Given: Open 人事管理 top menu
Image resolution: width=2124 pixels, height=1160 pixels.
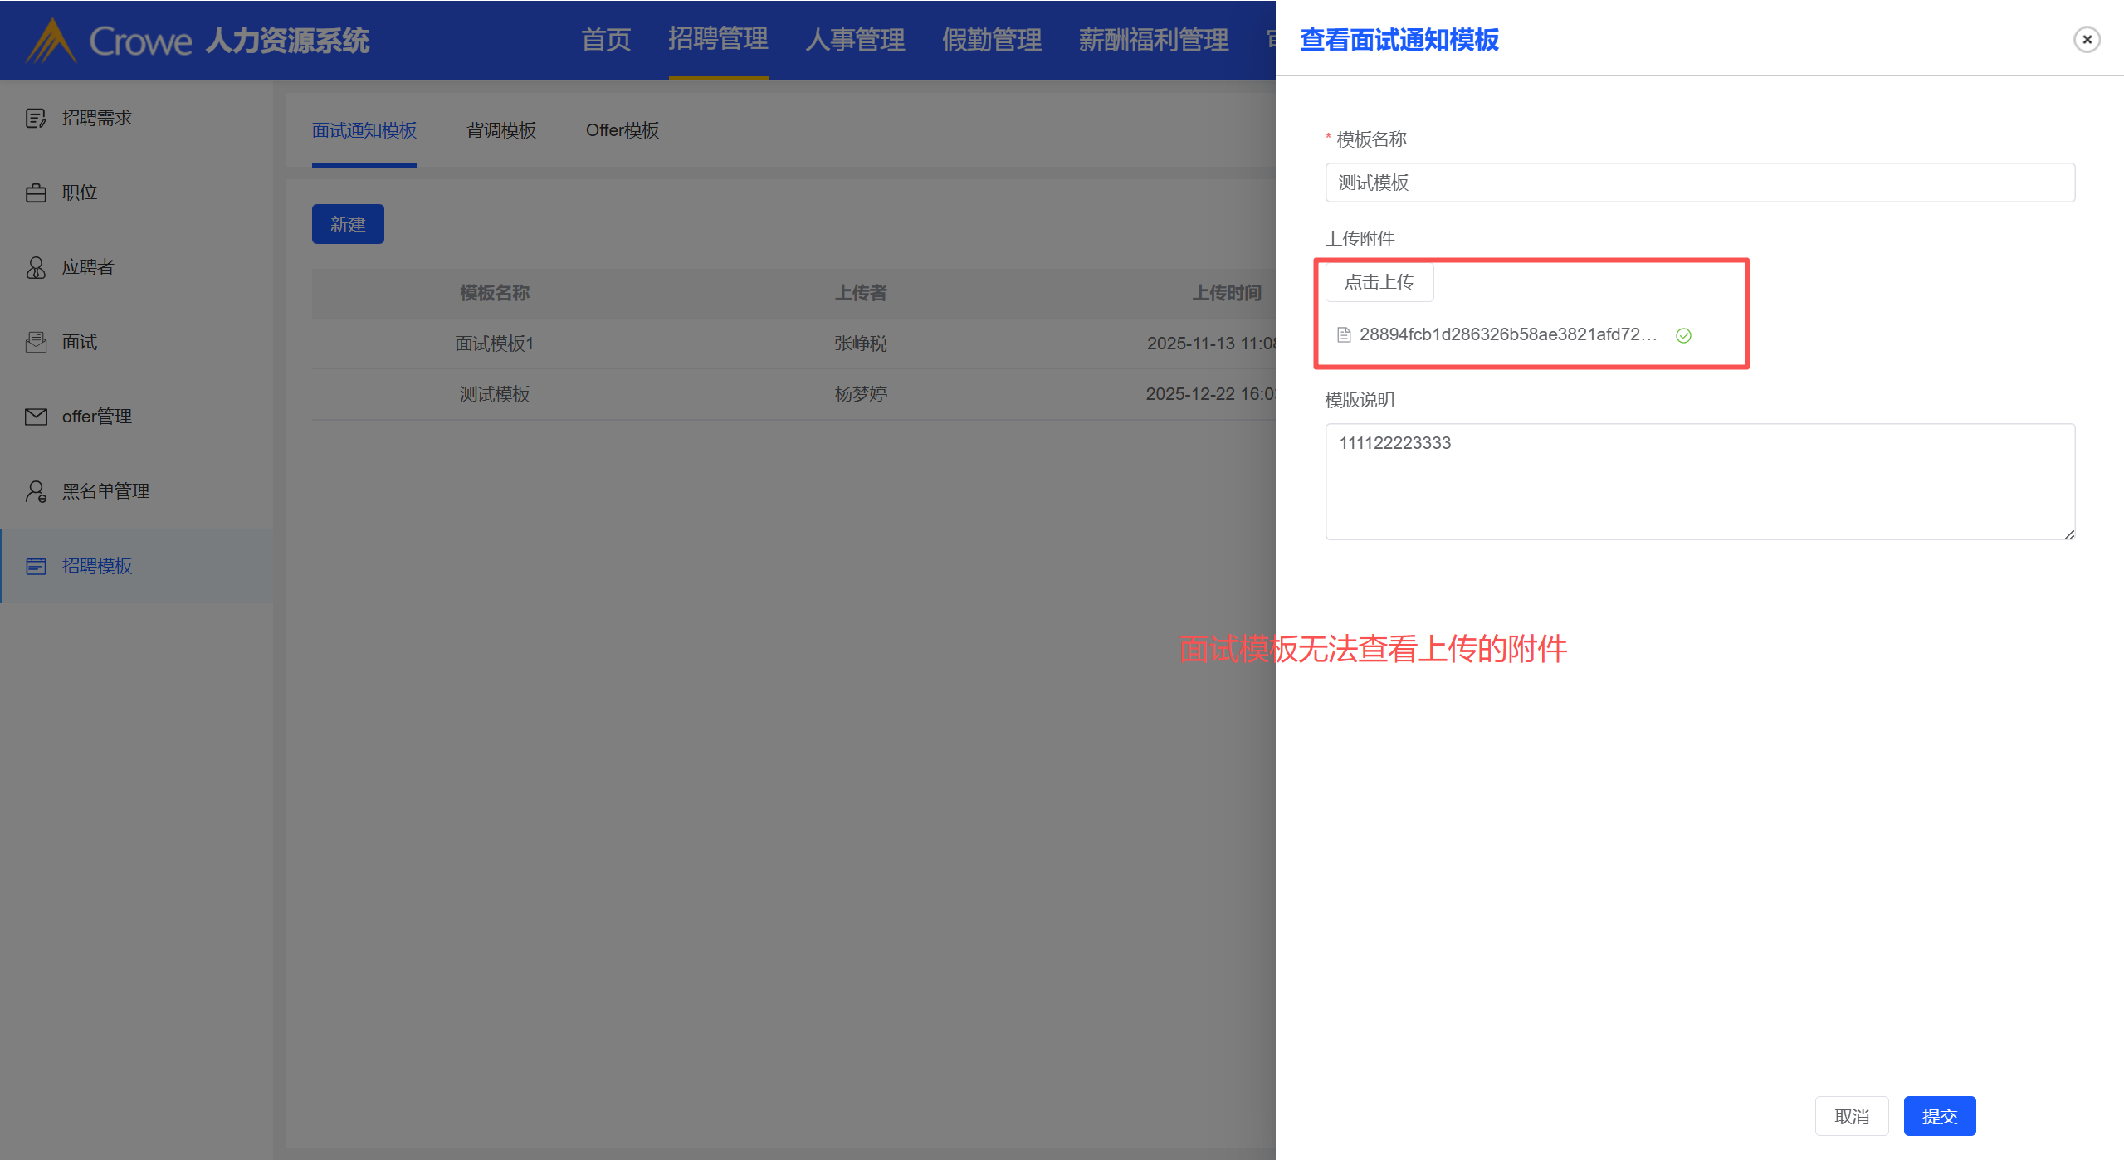Looking at the screenshot, I should point(854,40).
